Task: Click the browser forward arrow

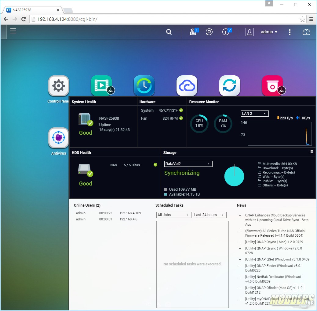Action: pos(15,19)
